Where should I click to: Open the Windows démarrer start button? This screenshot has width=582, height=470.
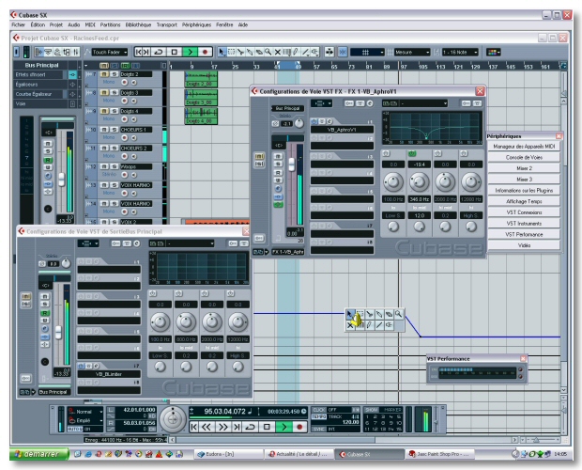click(39, 454)
